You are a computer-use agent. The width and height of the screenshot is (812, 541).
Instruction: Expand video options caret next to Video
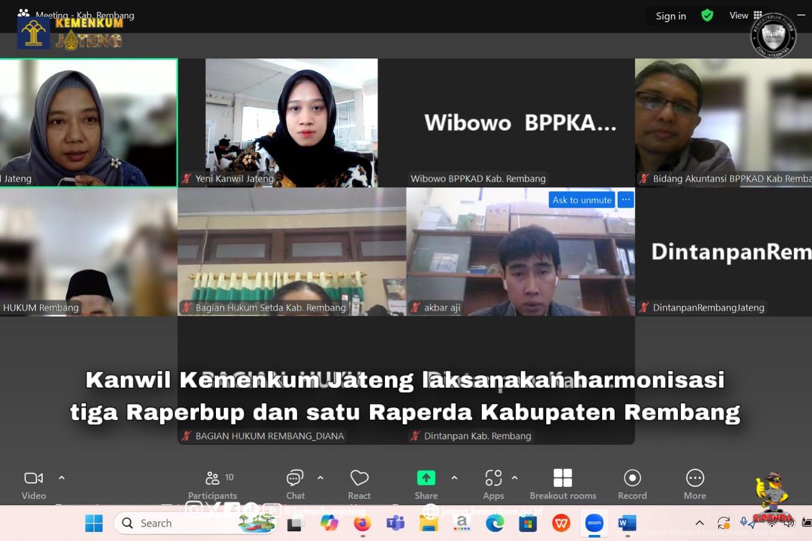pyautogui.click(x=61, y=478)
